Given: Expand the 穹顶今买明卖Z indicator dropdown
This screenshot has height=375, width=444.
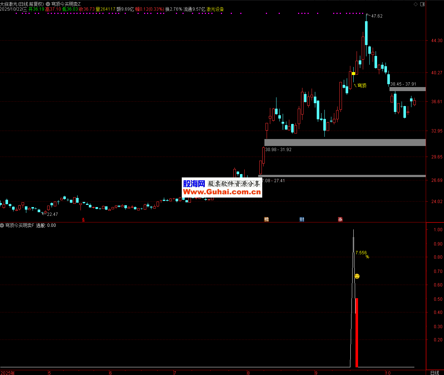Looking at the screenshot, I should (48, 4).
